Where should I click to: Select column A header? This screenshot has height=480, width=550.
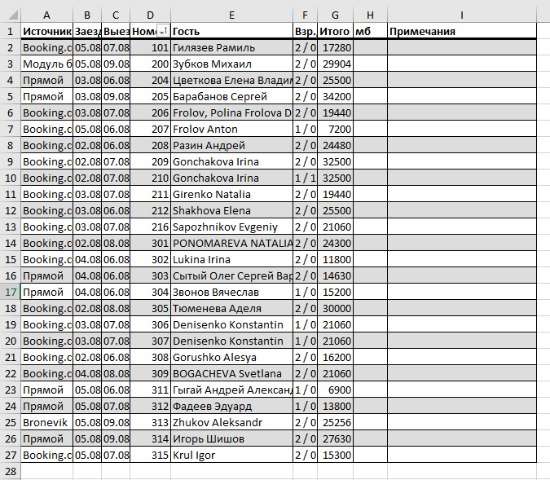click(x=46, y=15)
